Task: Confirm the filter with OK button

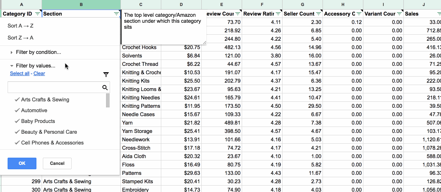Action: tap(22, 163)
